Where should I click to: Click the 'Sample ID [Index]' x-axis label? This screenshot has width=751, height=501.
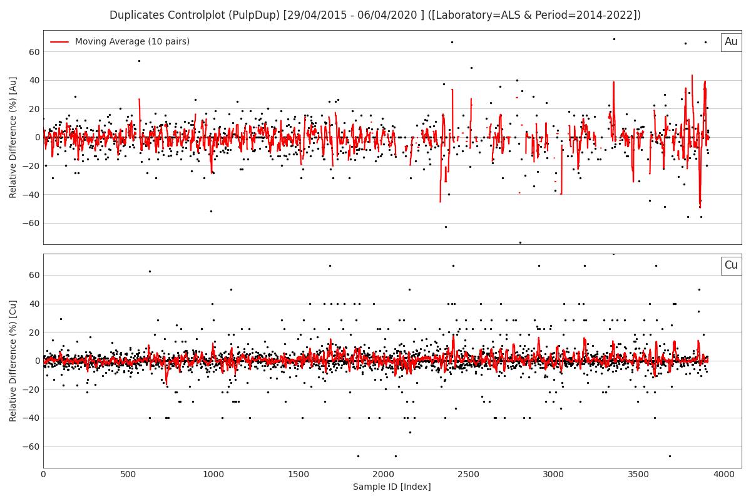pyautogui.click(x=392, y=487)
